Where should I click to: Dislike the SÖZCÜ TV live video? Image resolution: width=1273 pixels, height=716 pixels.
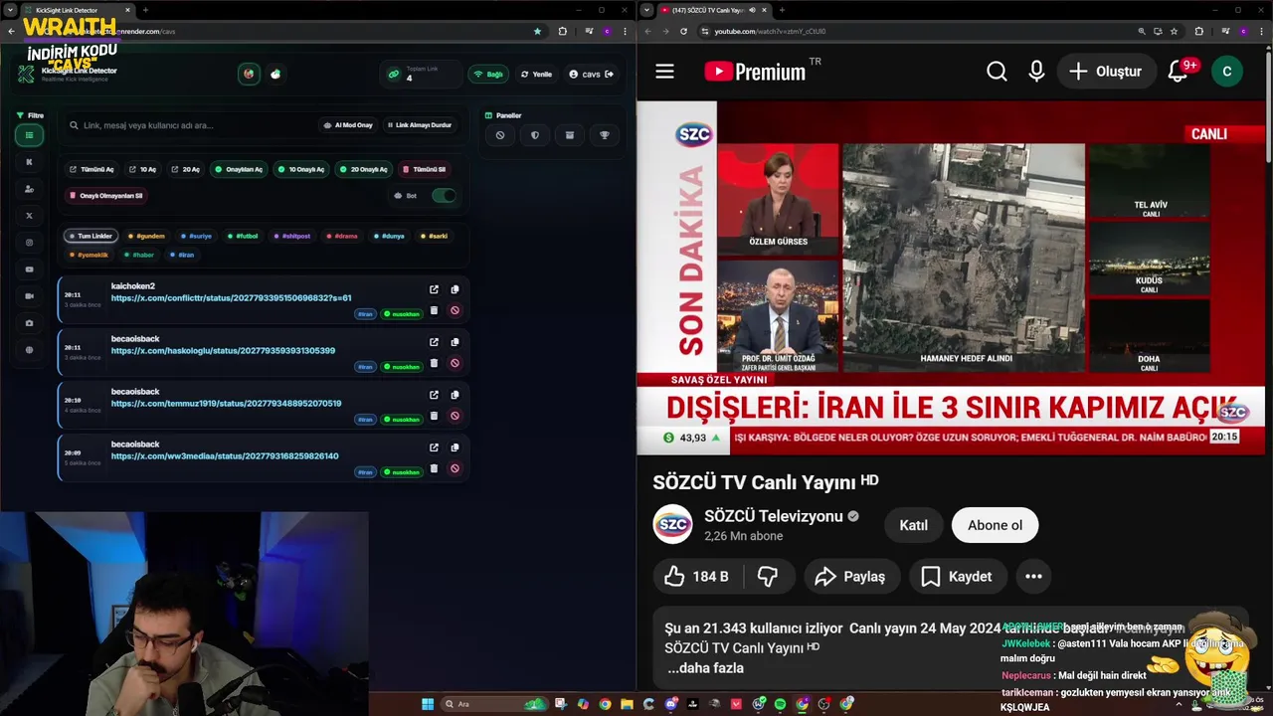768,577
